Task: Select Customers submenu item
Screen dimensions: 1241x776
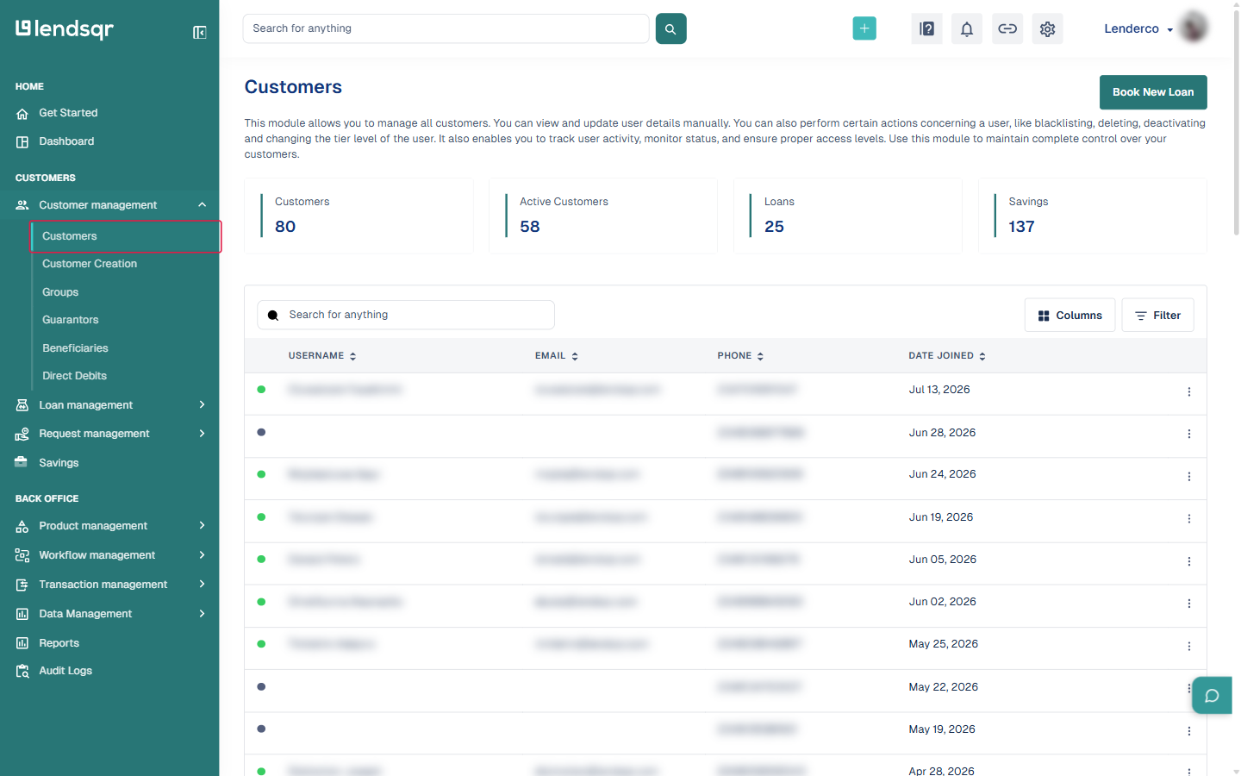Action: 126,236
